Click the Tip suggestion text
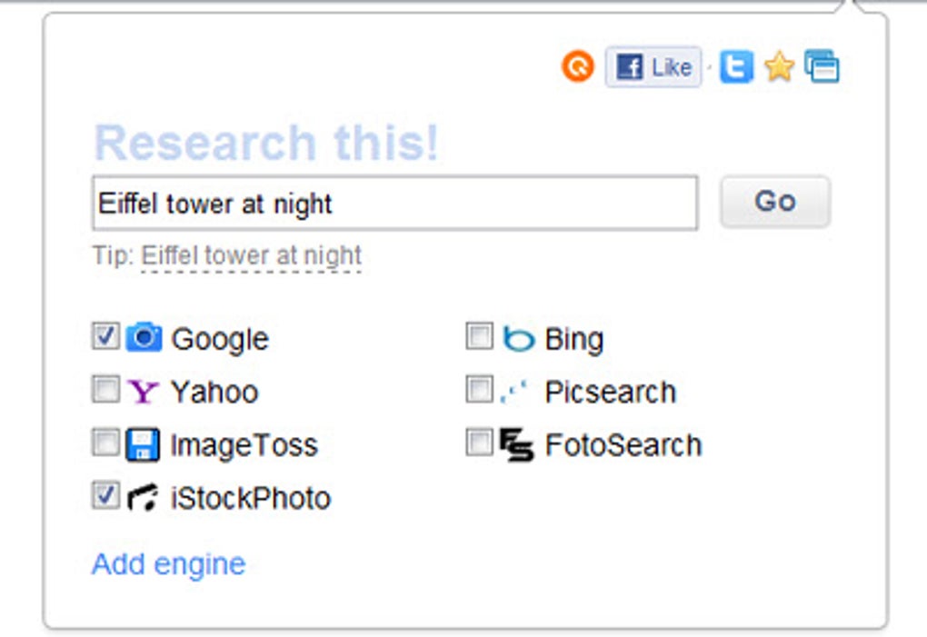The width and height of the screenshot is (927, 637). (248, 255)
